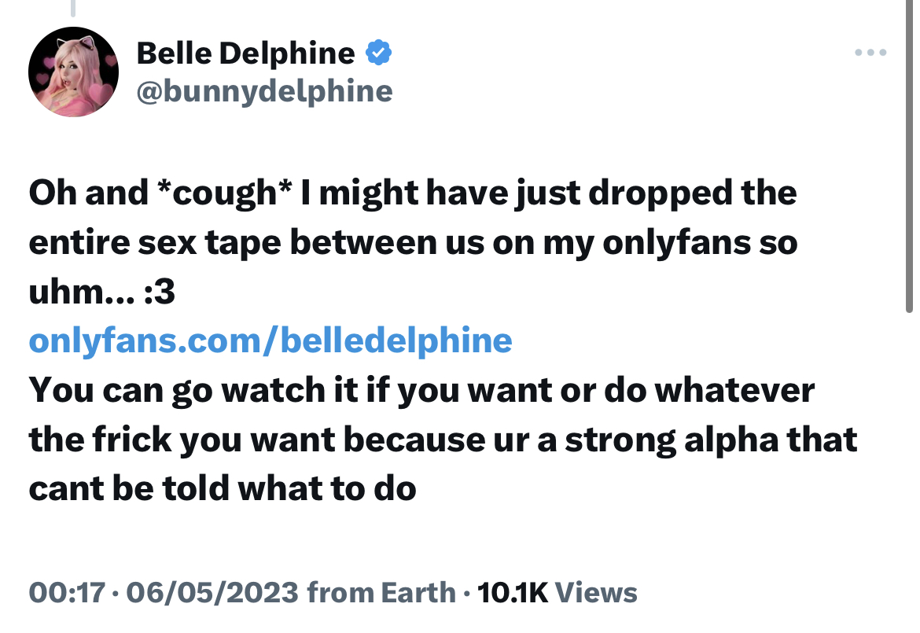Click the display name Belle Delphine
Viewport: 920px width, 633px height.
coord(245,53)
